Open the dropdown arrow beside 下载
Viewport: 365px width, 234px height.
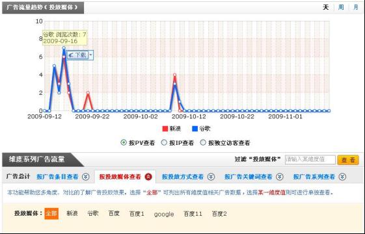point(91,55)
